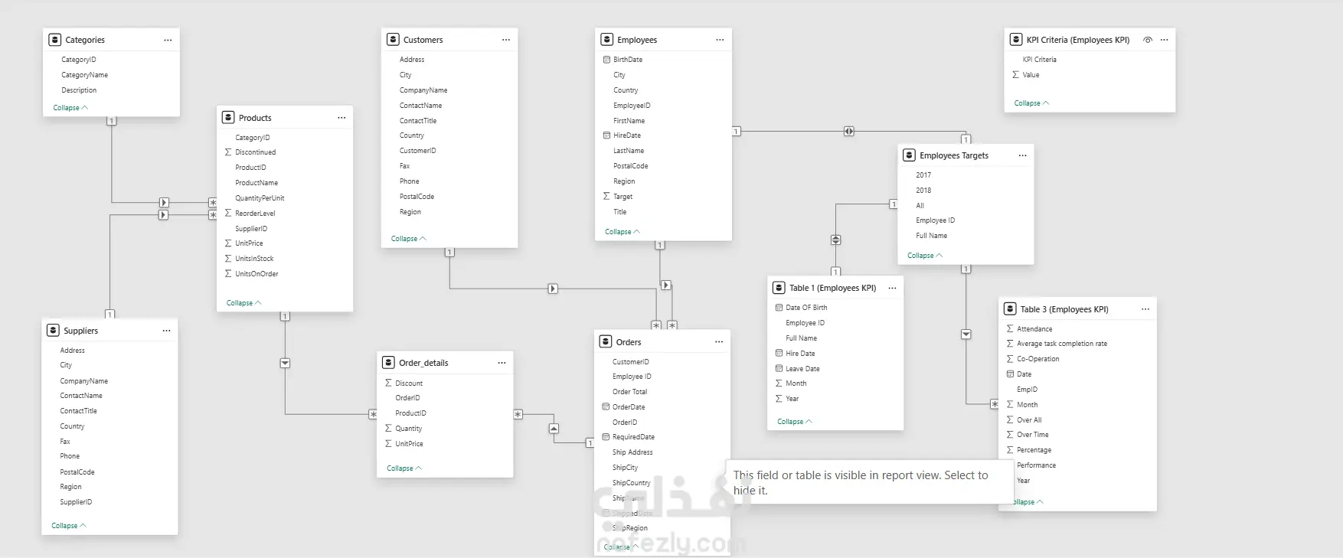Click the BirthDate calendar field icon in Employees
1343x558 pixels.
(x=607, y=60)
